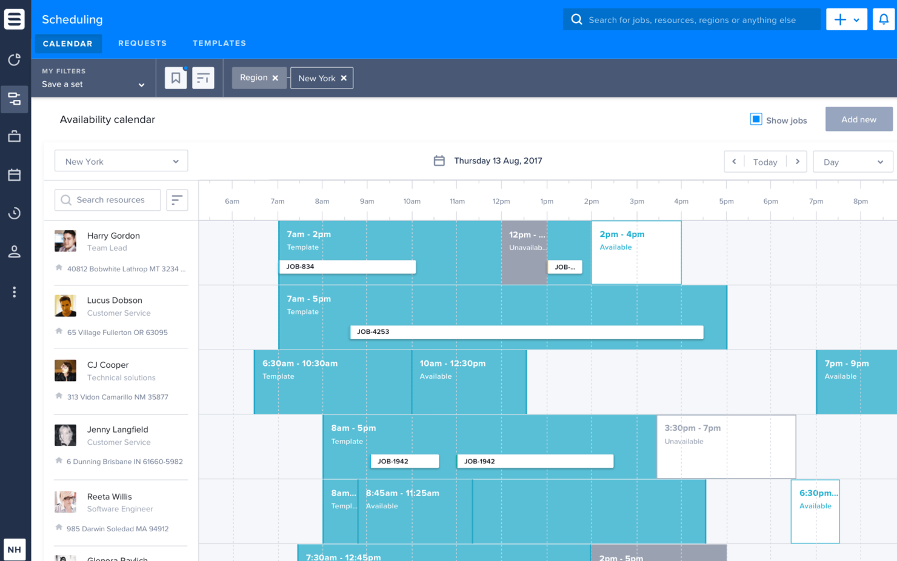897x561 pixels.
Task: Click the search magnifier icon in top bar
Action: 577,19
